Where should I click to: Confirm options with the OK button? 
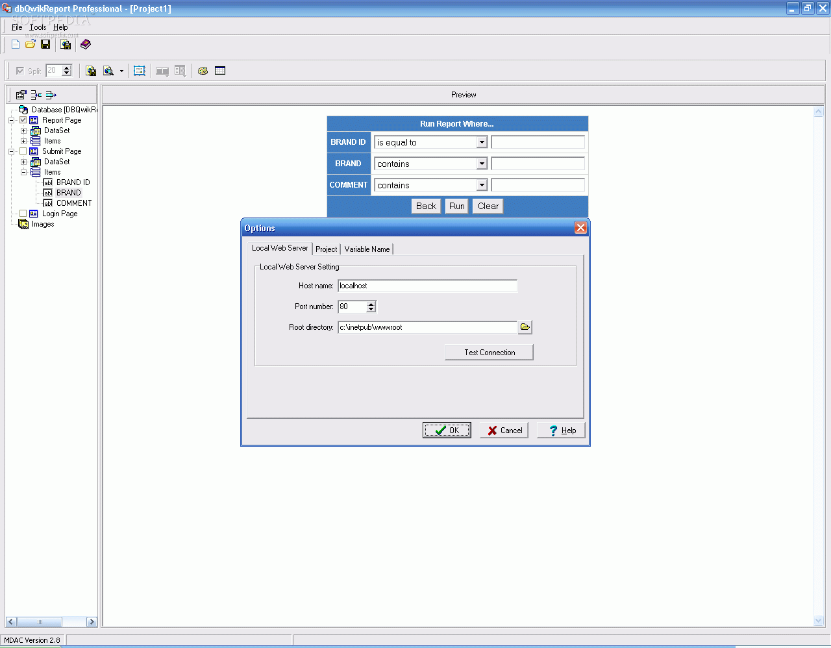pos(447,430)
